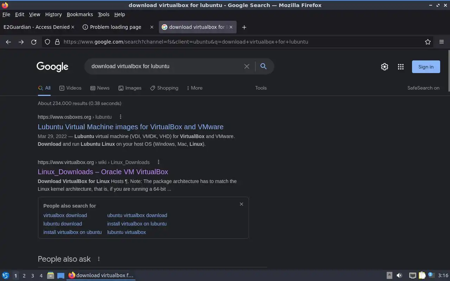Open Lubuntu Virtual Machine images result
The width and height of the screenshot is (450, 281).
[130, 127]
